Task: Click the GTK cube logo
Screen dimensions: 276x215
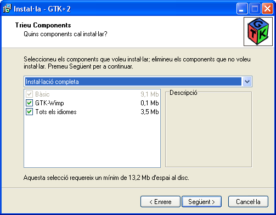Action: point(258,31)
